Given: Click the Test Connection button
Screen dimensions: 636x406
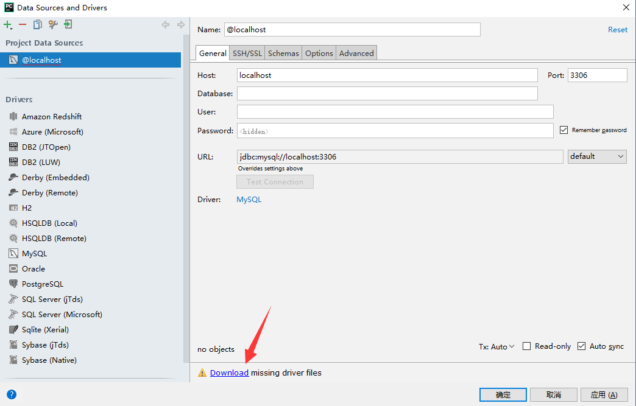Looking at the screenshot, I should [275, 181].
